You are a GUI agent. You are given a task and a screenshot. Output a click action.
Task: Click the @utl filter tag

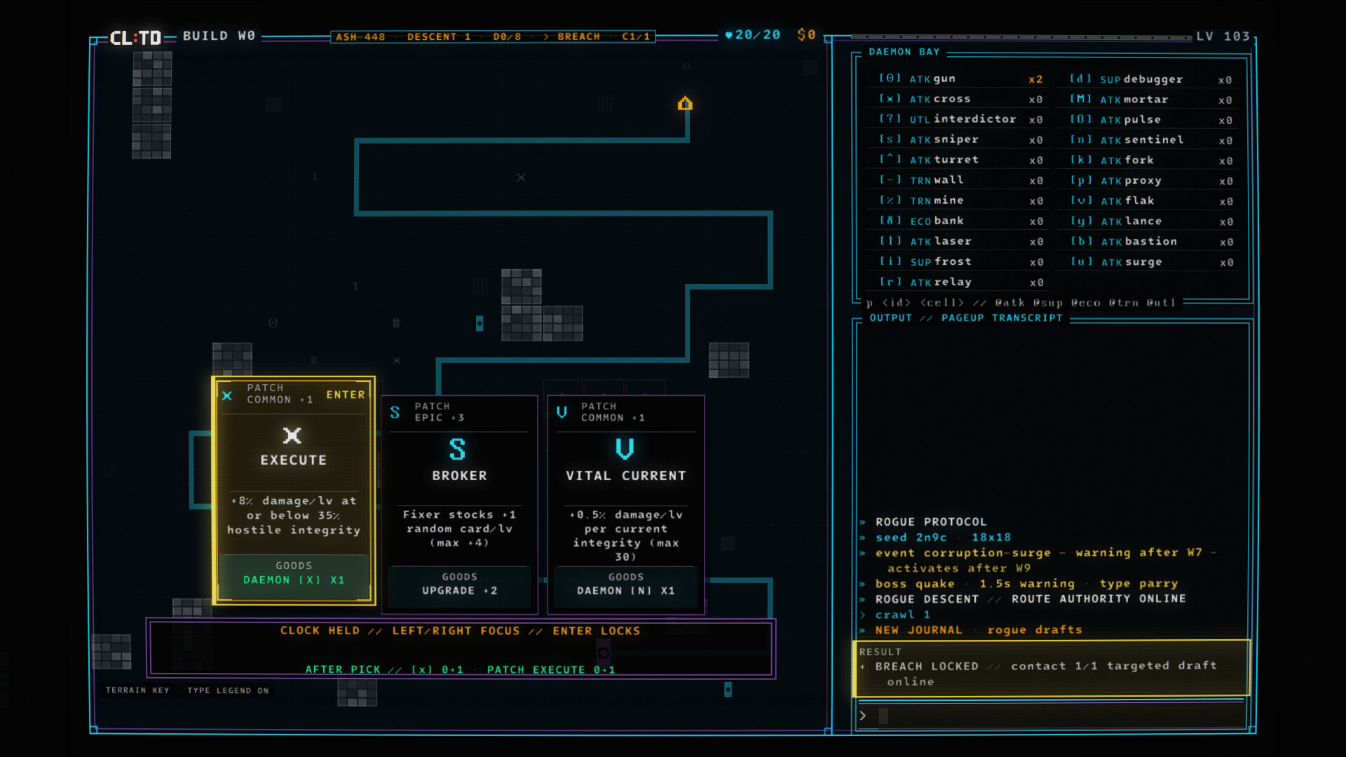pyautogui.click(x=1161, y=303)
